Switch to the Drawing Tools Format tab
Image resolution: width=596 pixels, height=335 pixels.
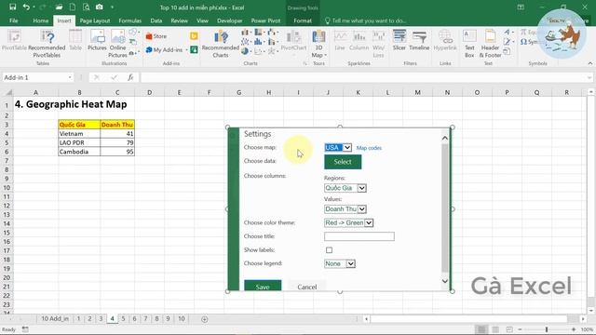(303, 20)
